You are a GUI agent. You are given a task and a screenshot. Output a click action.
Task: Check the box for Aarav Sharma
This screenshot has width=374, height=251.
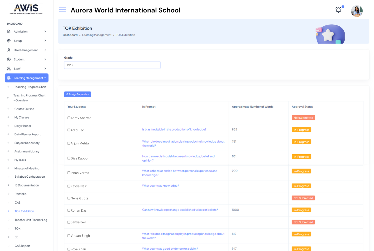(x=69, y=118)
